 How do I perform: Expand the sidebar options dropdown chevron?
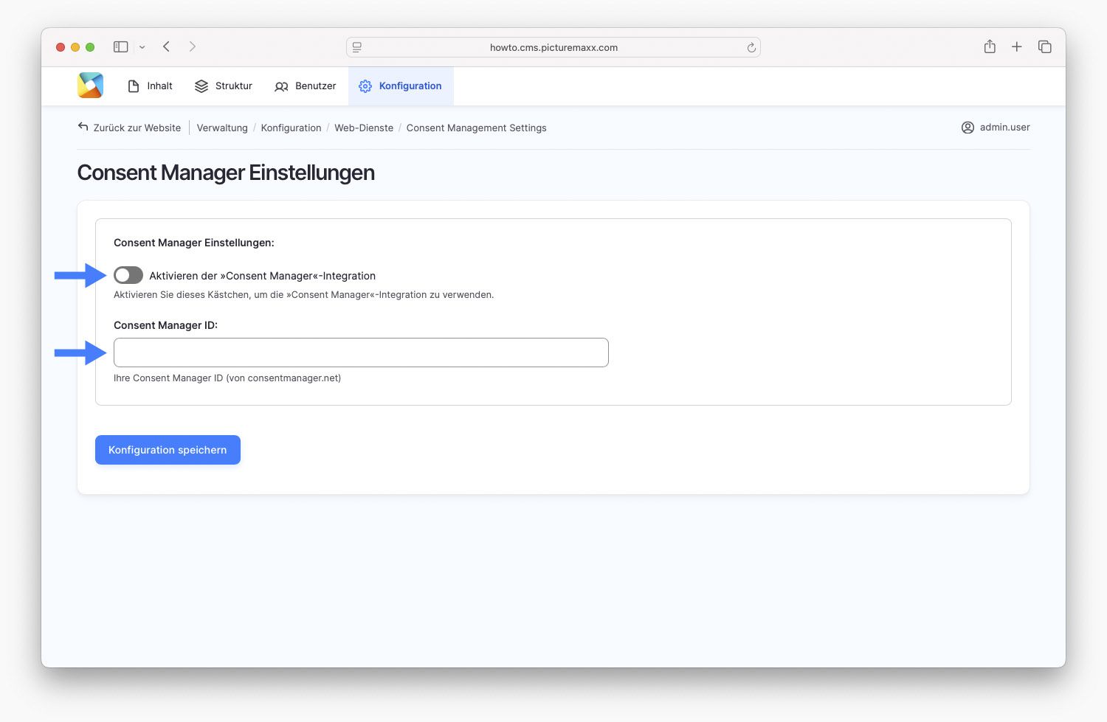click(142, 47)
